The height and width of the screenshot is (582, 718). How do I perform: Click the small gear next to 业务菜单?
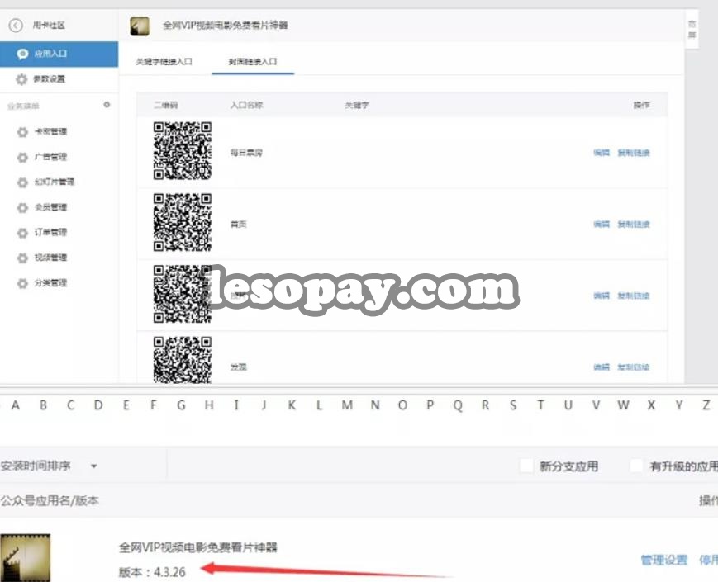(x=107, y=105)
